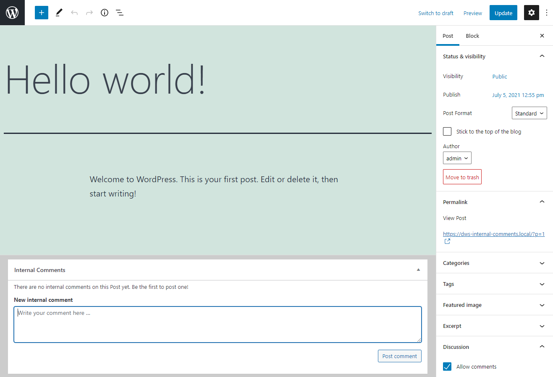
Task: Edit publish date July 5, 2021
Action: pyautogui.click(x=518, y=95)
